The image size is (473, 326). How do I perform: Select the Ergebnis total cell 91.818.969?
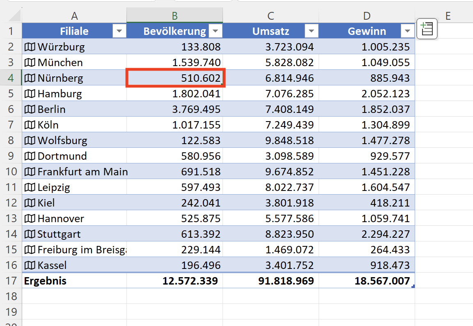click(x=271, y=281)
